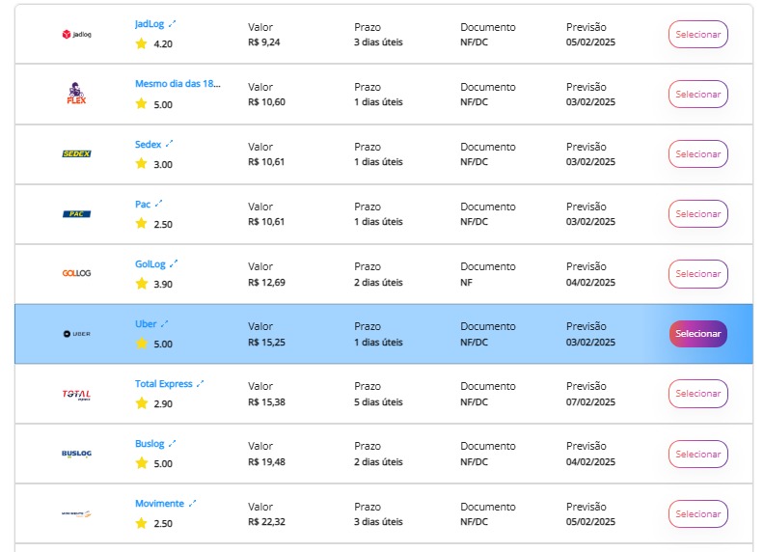Click the PAC carrier logo
764x552 pixels.
pyautogui.click(x=76, y=213)
